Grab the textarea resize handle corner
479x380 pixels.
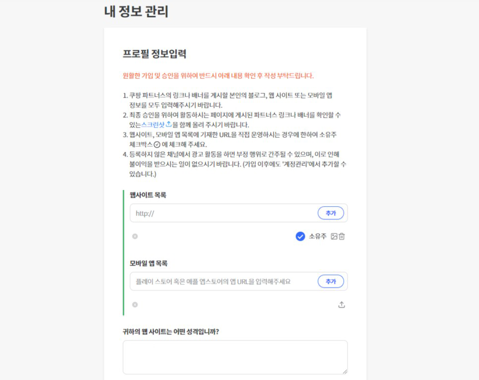(x=345, y=372)
